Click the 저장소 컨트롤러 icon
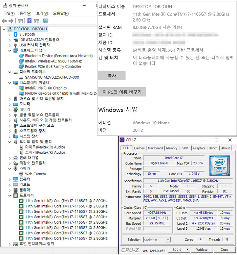The width and height of the screenshot is (237, 255). tap(16, 163)
